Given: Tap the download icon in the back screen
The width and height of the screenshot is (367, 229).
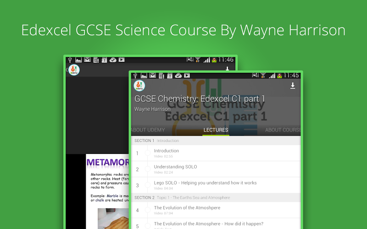Looking at the screenshot, I should pyautogui.click(x=227, y=69).
